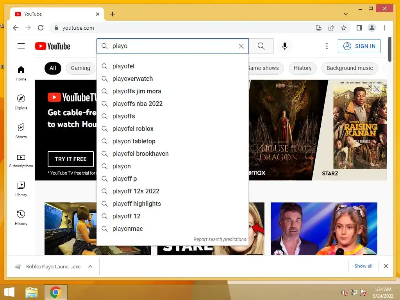Go back with the browser back arrow
This screenshot has height=300, width=400.
pyautogui.click(x=16, y=28)
